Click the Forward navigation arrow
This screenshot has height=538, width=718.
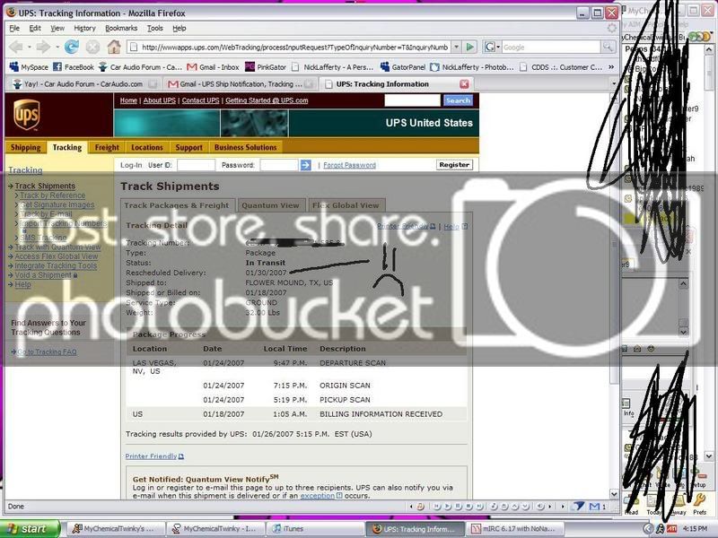(43, 48)
